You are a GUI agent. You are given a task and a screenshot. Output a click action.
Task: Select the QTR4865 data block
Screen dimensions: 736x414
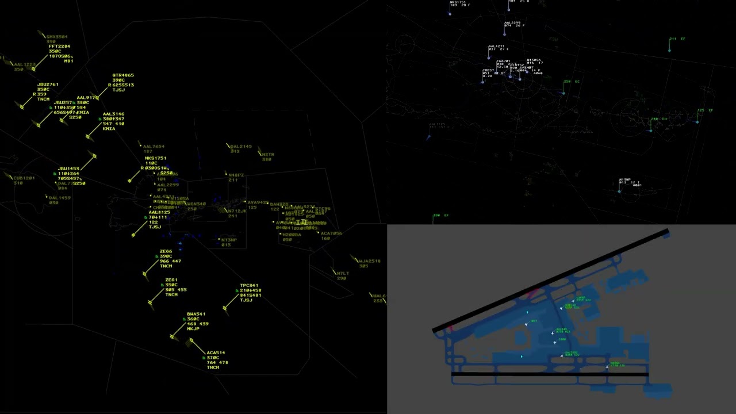pos(122,83)
